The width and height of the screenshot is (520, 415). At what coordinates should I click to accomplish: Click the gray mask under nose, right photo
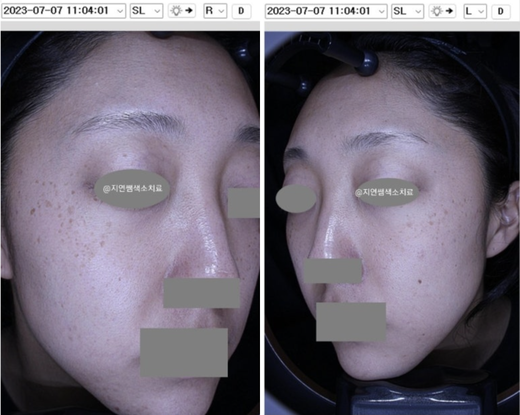point(333,271)
